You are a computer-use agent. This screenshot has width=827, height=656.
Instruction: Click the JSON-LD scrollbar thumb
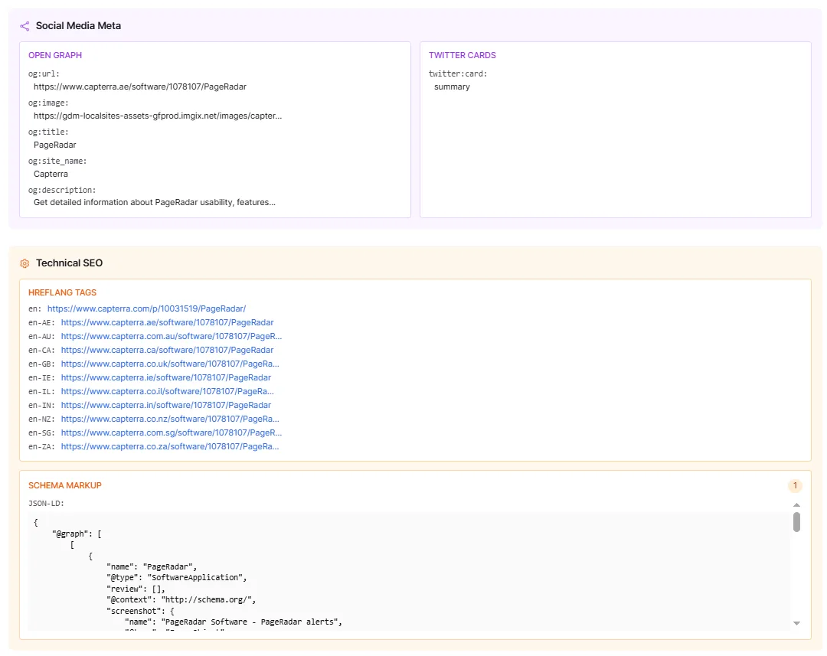point(796,521)
